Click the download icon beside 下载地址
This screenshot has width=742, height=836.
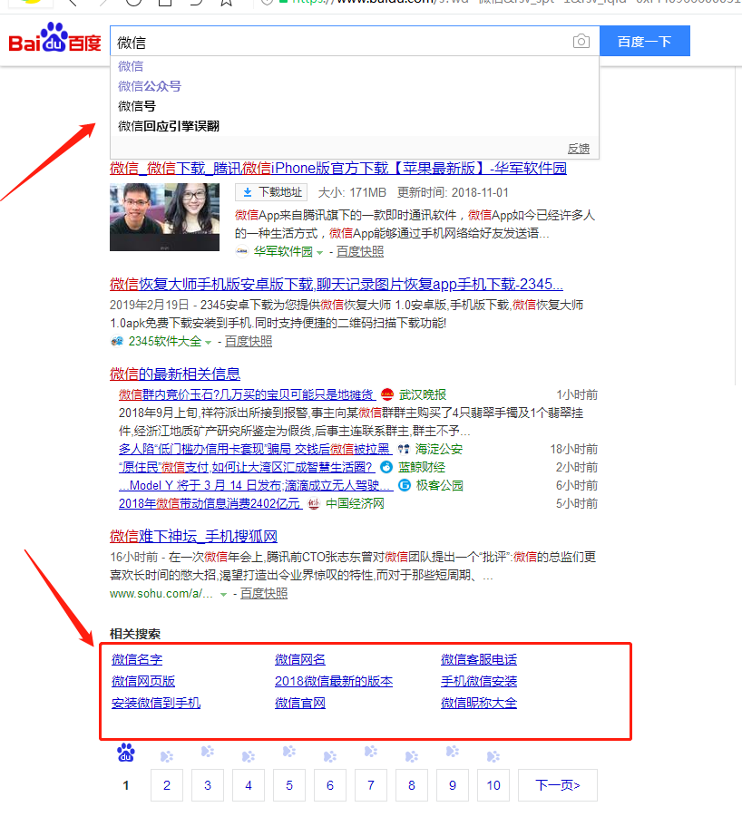click(247, 192)
